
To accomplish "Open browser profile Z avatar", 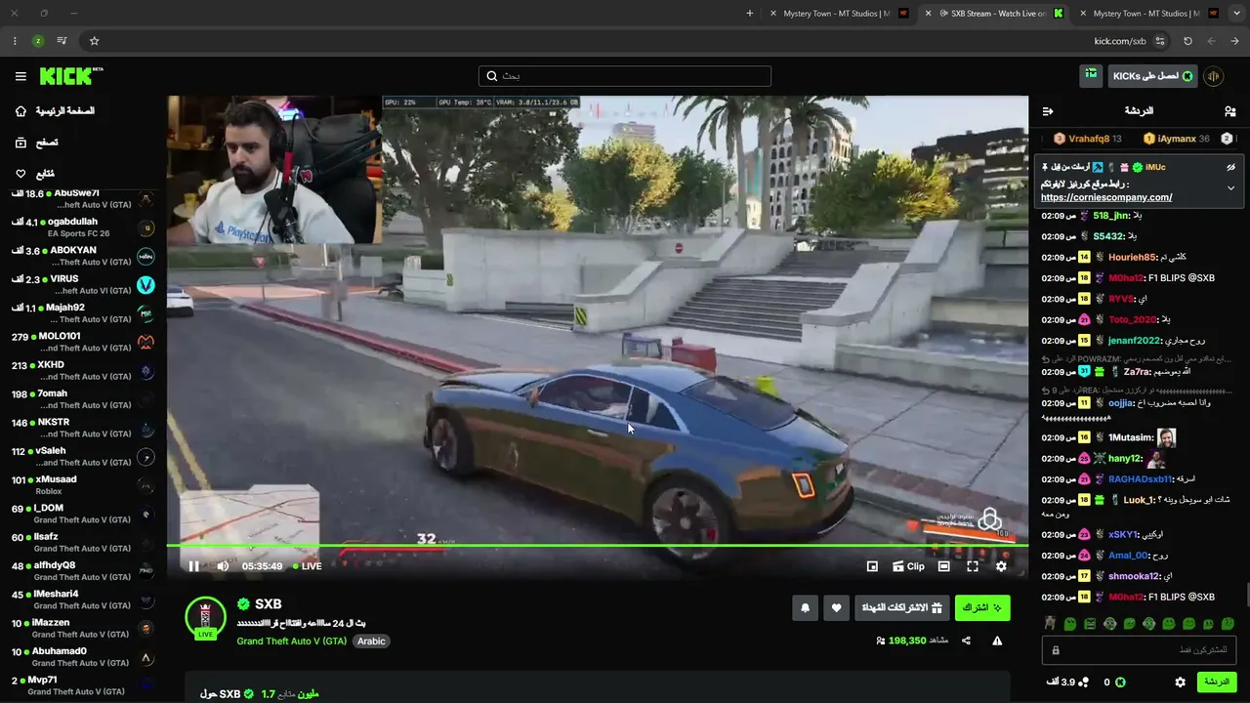I will [x=38, y=41].
